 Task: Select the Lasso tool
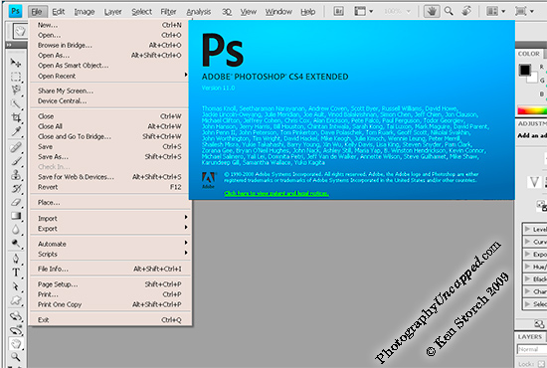(15, 90)
